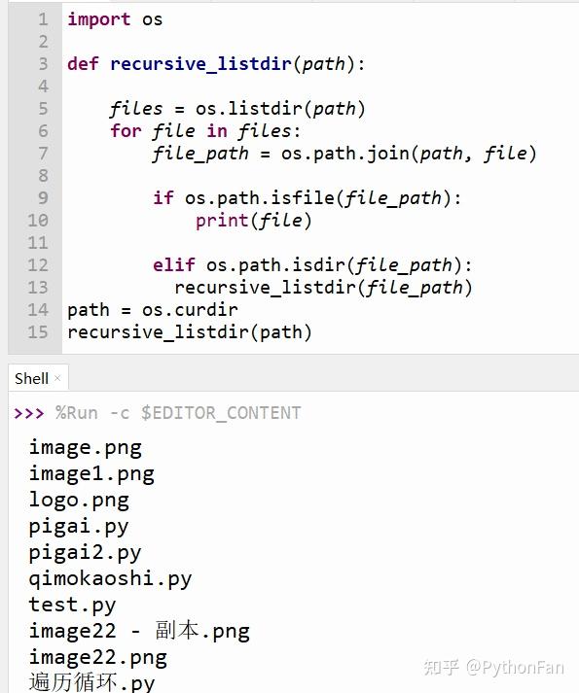Click image.png in the shell output
Screen dimensions: 579x693
click(x=86, y=448)
